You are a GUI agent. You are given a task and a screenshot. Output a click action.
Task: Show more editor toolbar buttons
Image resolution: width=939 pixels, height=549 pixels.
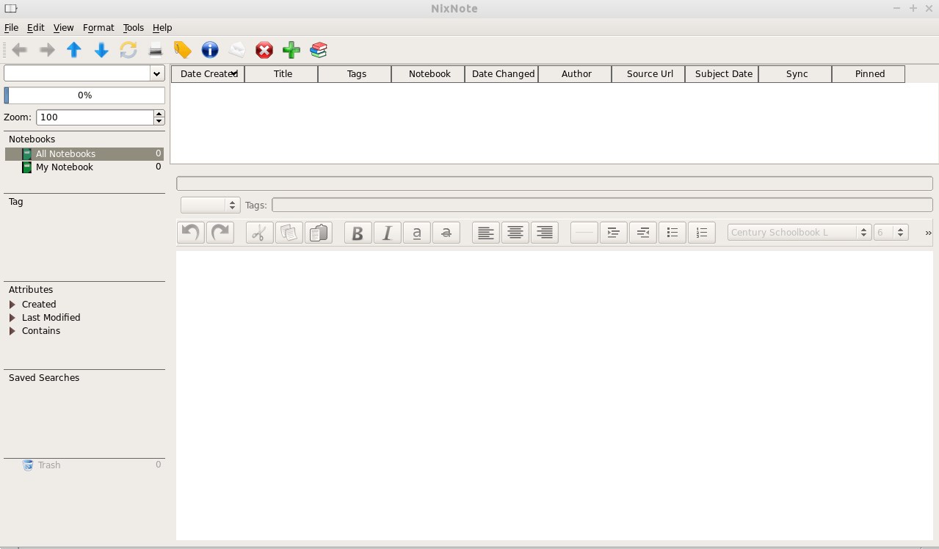coord(928,233)
